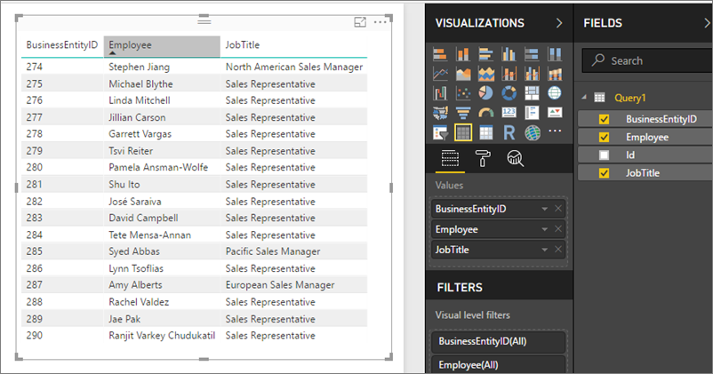Open the Employee value dropdown arrow
This screenshot has height=374, width=713.
click(544, 229)
